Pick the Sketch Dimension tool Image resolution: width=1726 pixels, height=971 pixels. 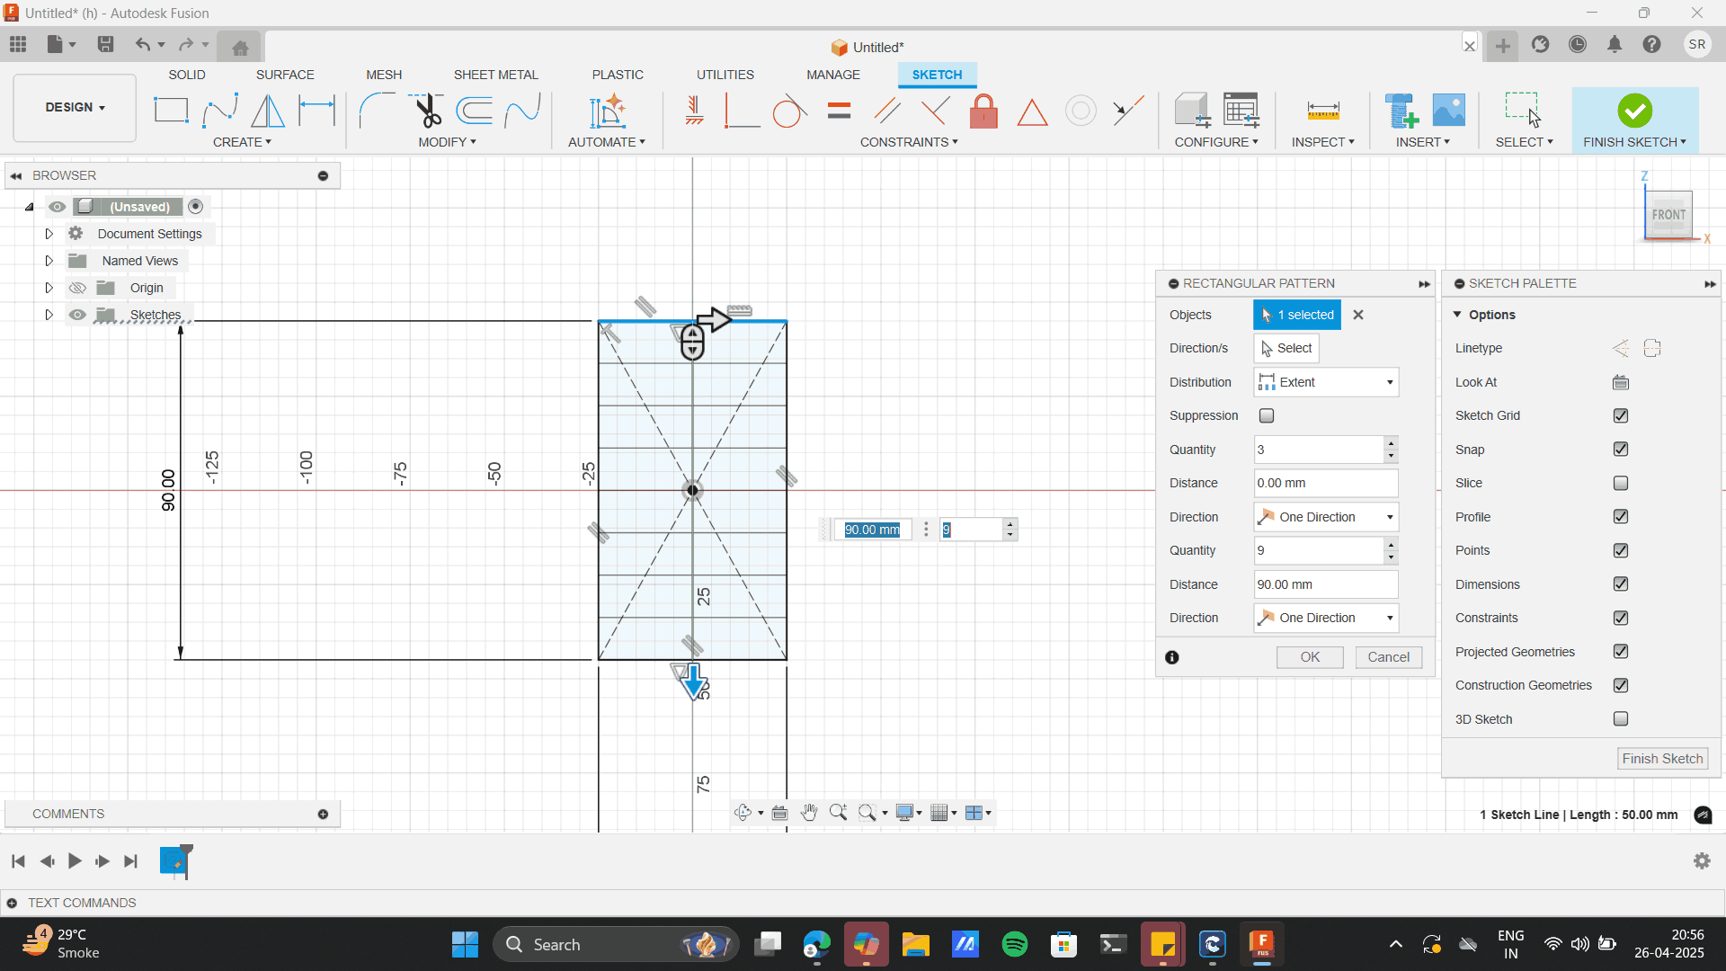(x=316, y=111)
